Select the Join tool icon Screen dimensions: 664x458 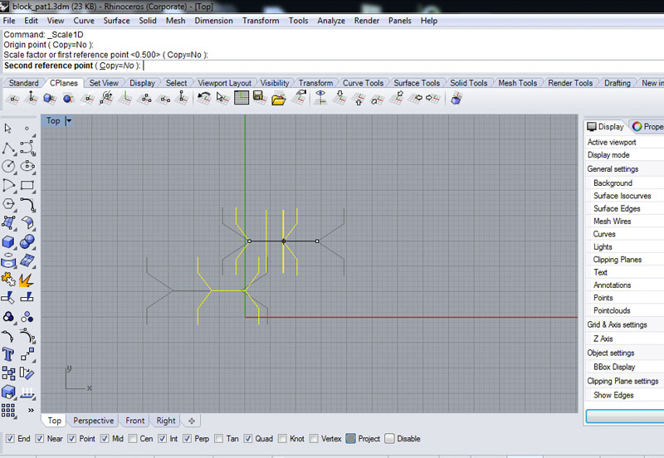[x=8, y=280]
